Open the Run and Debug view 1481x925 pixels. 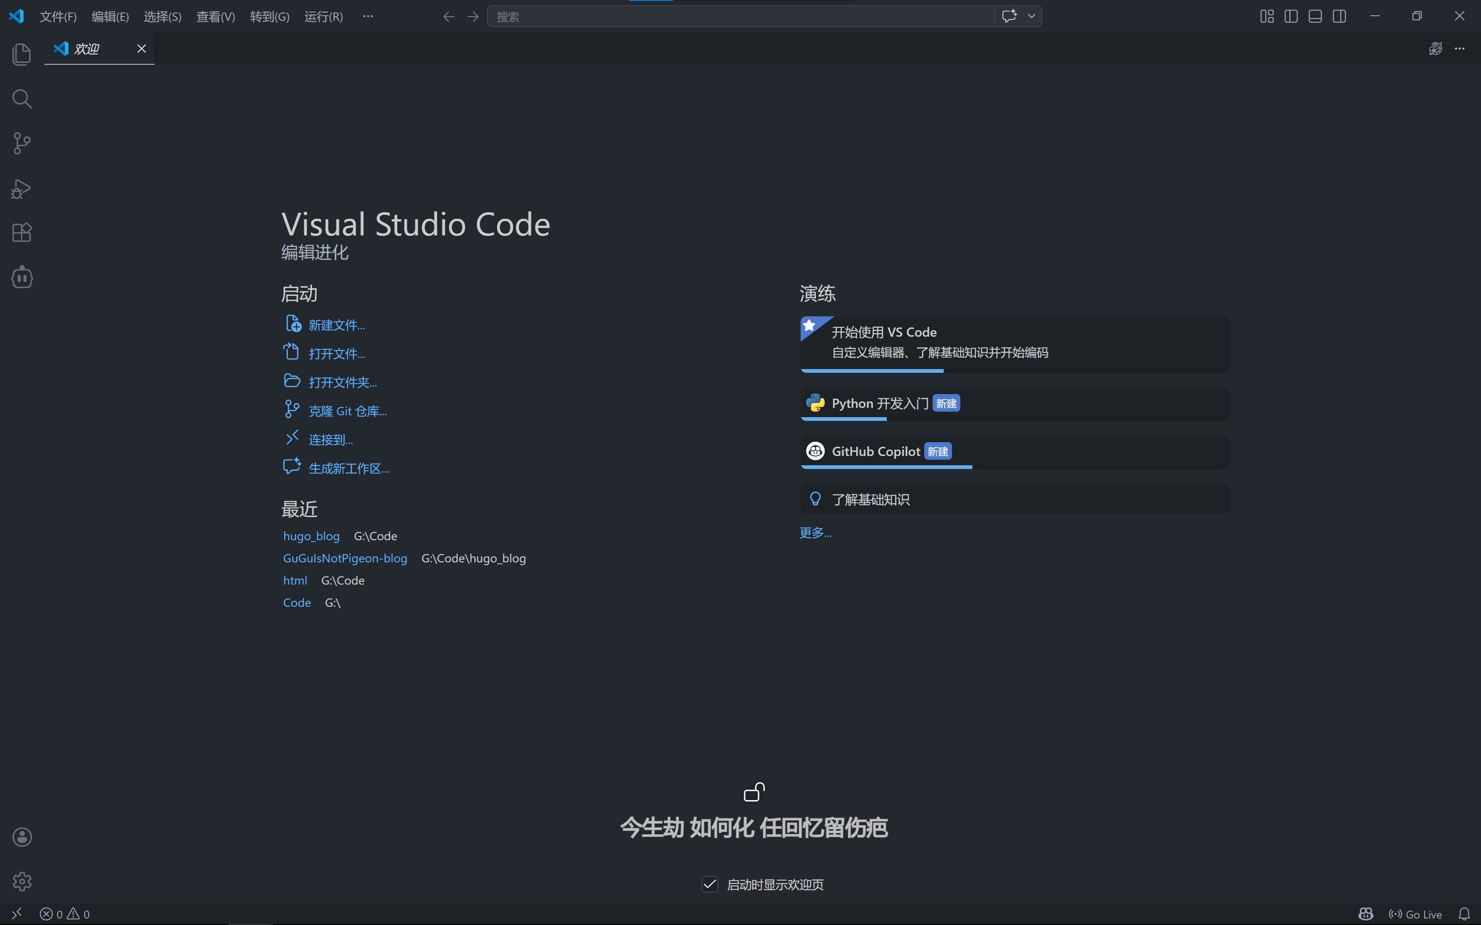pyautogui.click(x=22, y=188)
